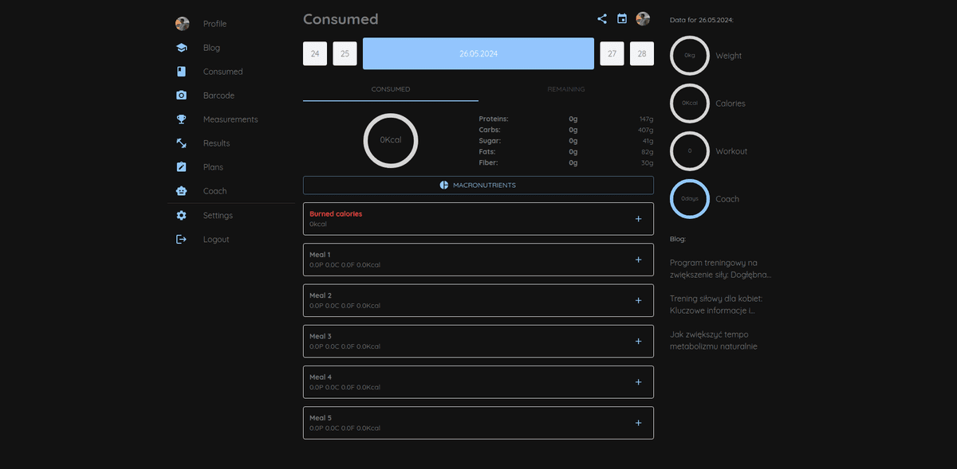The height and width of the screenshot is (469, 957).
Task: Click the Coach robot icon
Action: 182,191
